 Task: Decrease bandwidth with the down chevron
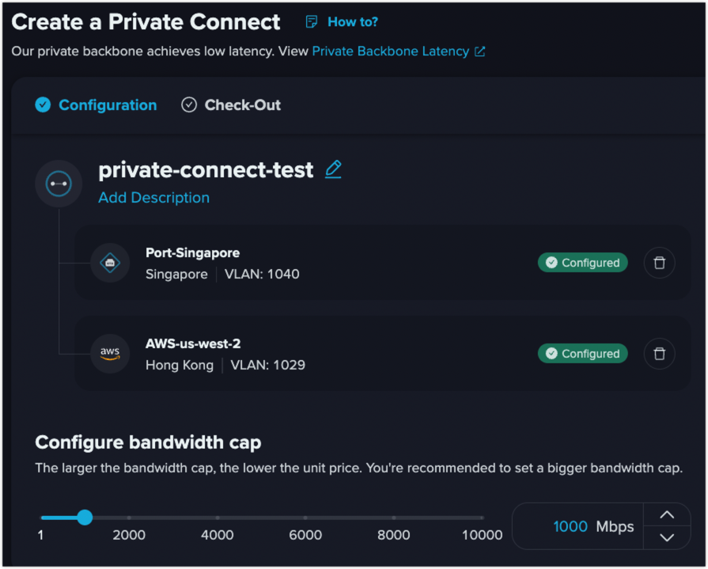tap(667, 537)
